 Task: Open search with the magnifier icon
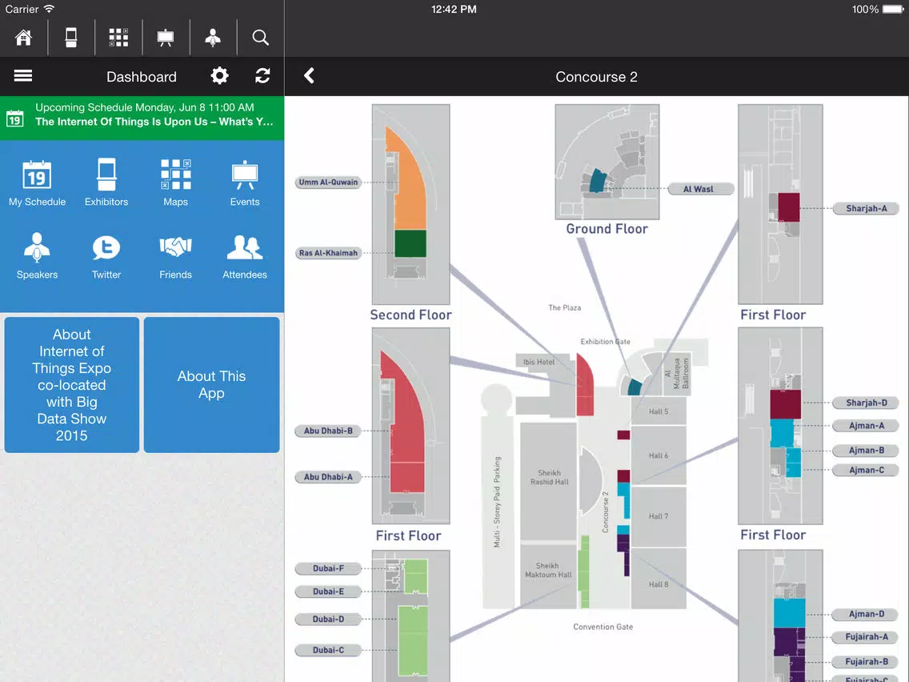tap(260, 38)
